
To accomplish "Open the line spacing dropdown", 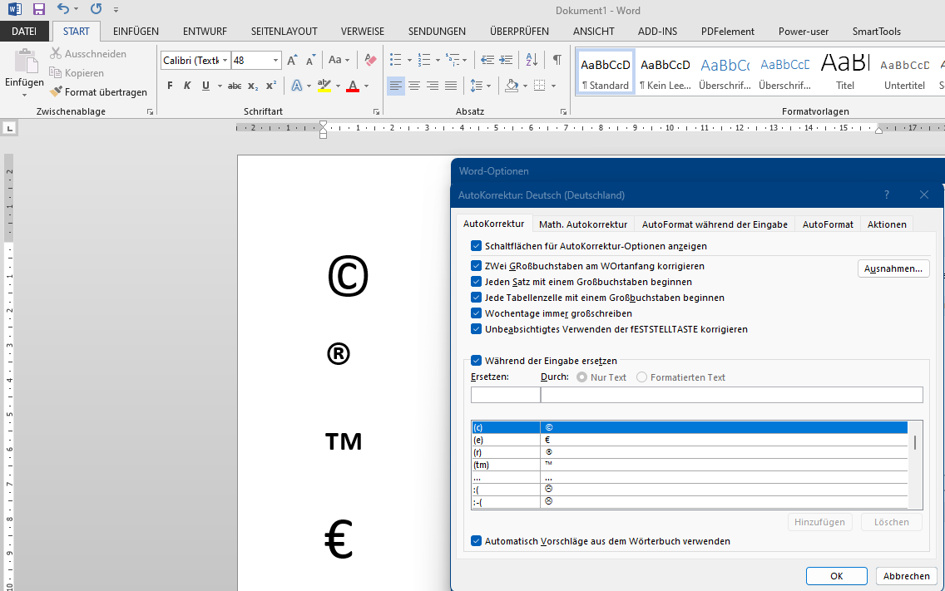I will click(x=488, y=86).
